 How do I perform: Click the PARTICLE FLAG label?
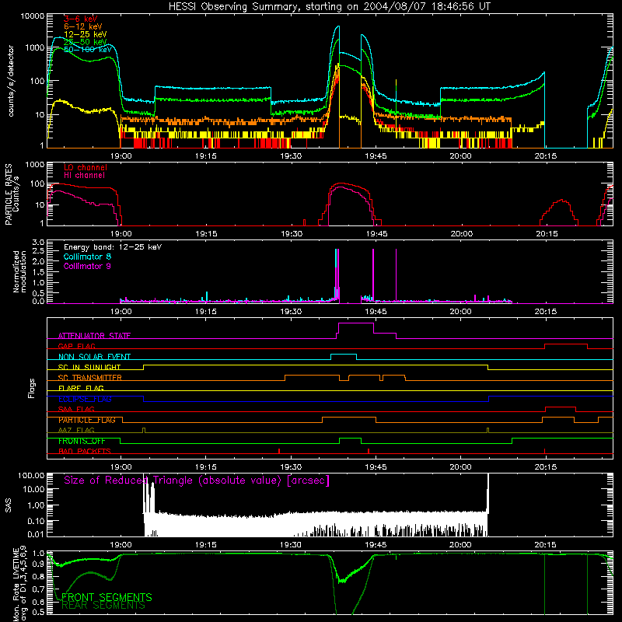87,420
